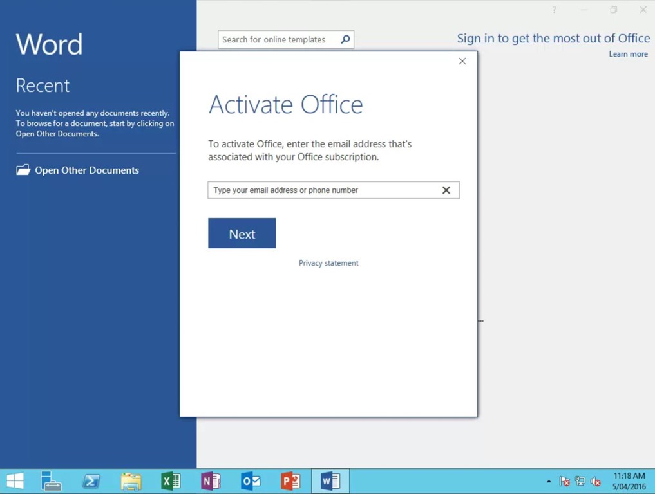The image size is (655, 494).
Task: Open Word help with the question mark icon
Action: coord(554,10)
